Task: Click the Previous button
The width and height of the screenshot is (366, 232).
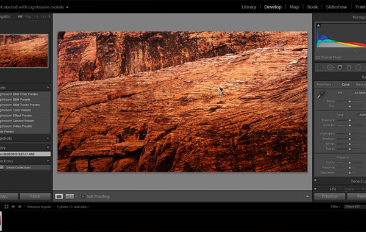Action: 329,196
